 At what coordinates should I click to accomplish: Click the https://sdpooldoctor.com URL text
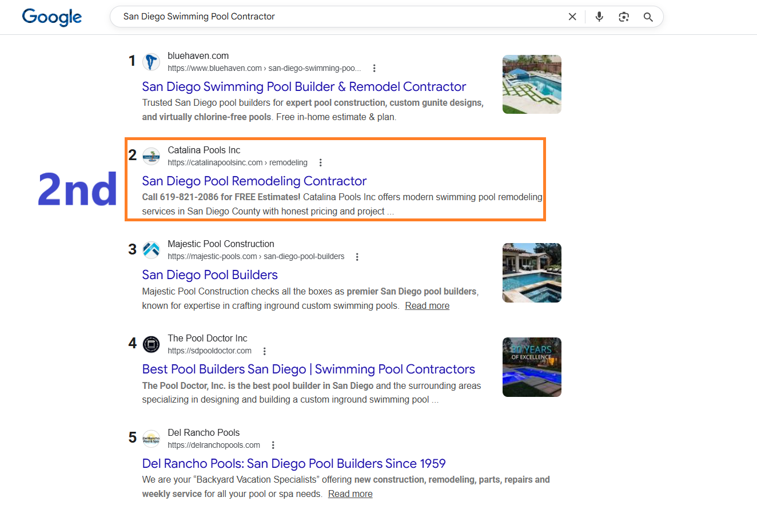pos(209,351)
